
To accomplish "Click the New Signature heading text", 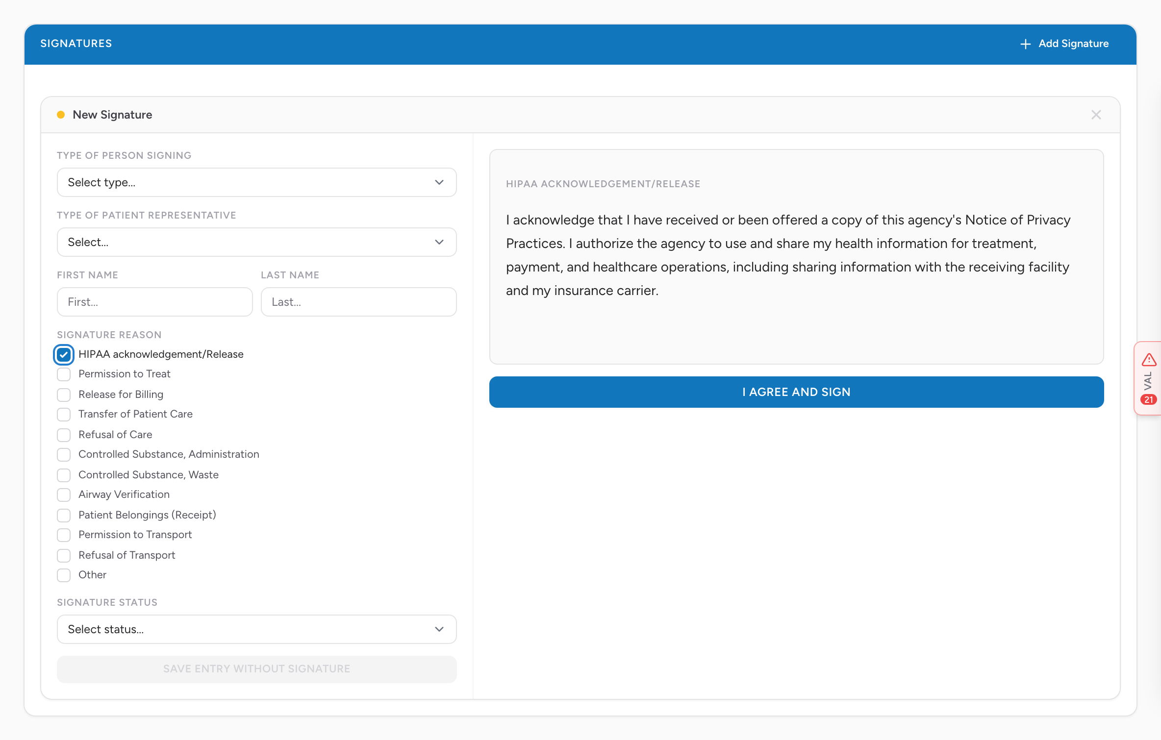I will 112,115.
